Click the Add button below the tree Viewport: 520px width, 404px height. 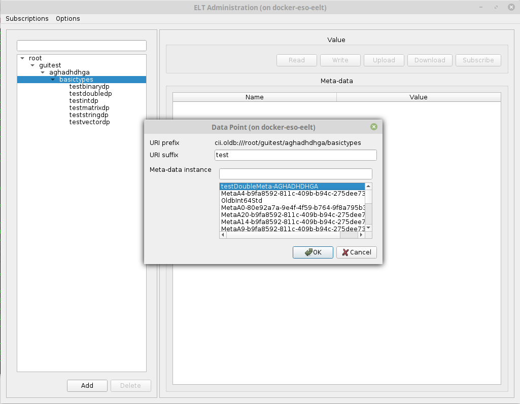(87, 386)
